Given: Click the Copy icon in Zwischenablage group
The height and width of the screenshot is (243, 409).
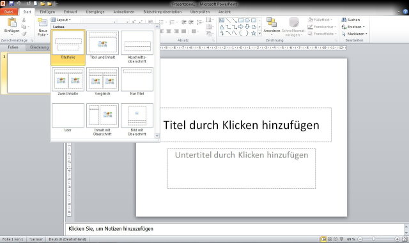Looking at the screenshot, I should click(24, 27).
